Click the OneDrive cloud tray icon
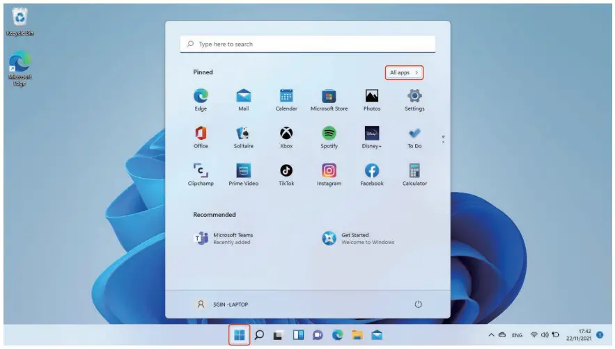 (x=502, y=335)
